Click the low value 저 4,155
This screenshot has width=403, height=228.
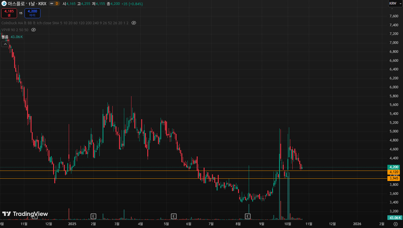click(x=99, y=4)
